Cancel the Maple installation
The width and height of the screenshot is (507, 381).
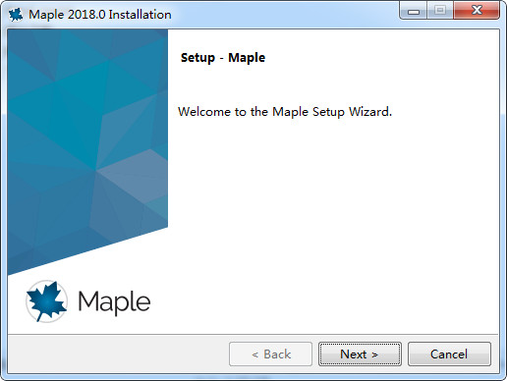tap(449, 354)
